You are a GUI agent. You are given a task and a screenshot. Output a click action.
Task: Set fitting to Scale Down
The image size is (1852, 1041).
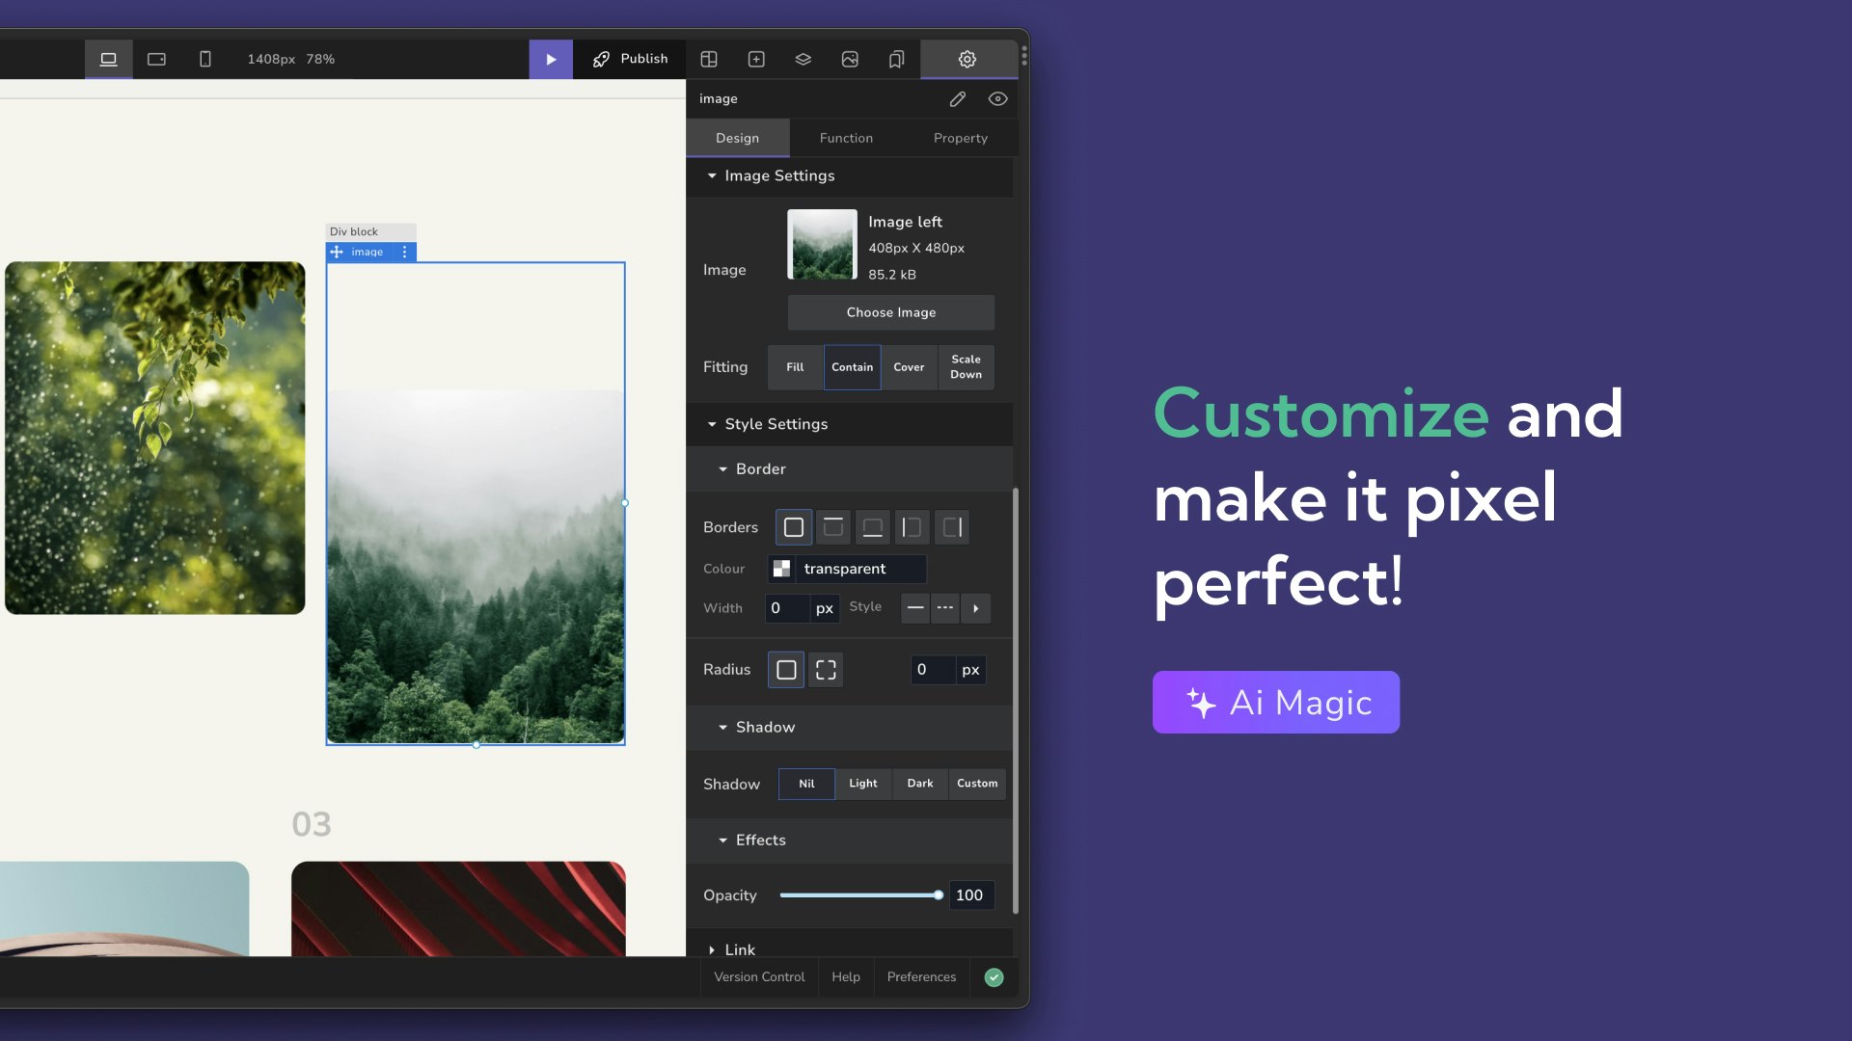(x=966, y=367)
